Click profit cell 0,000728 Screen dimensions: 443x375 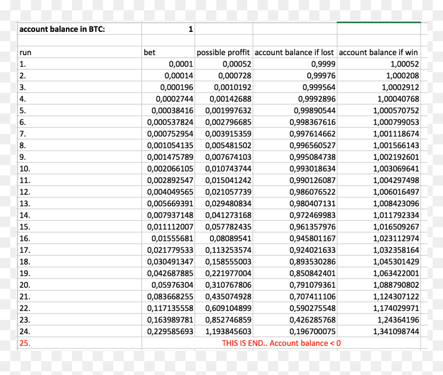(224, 75)
